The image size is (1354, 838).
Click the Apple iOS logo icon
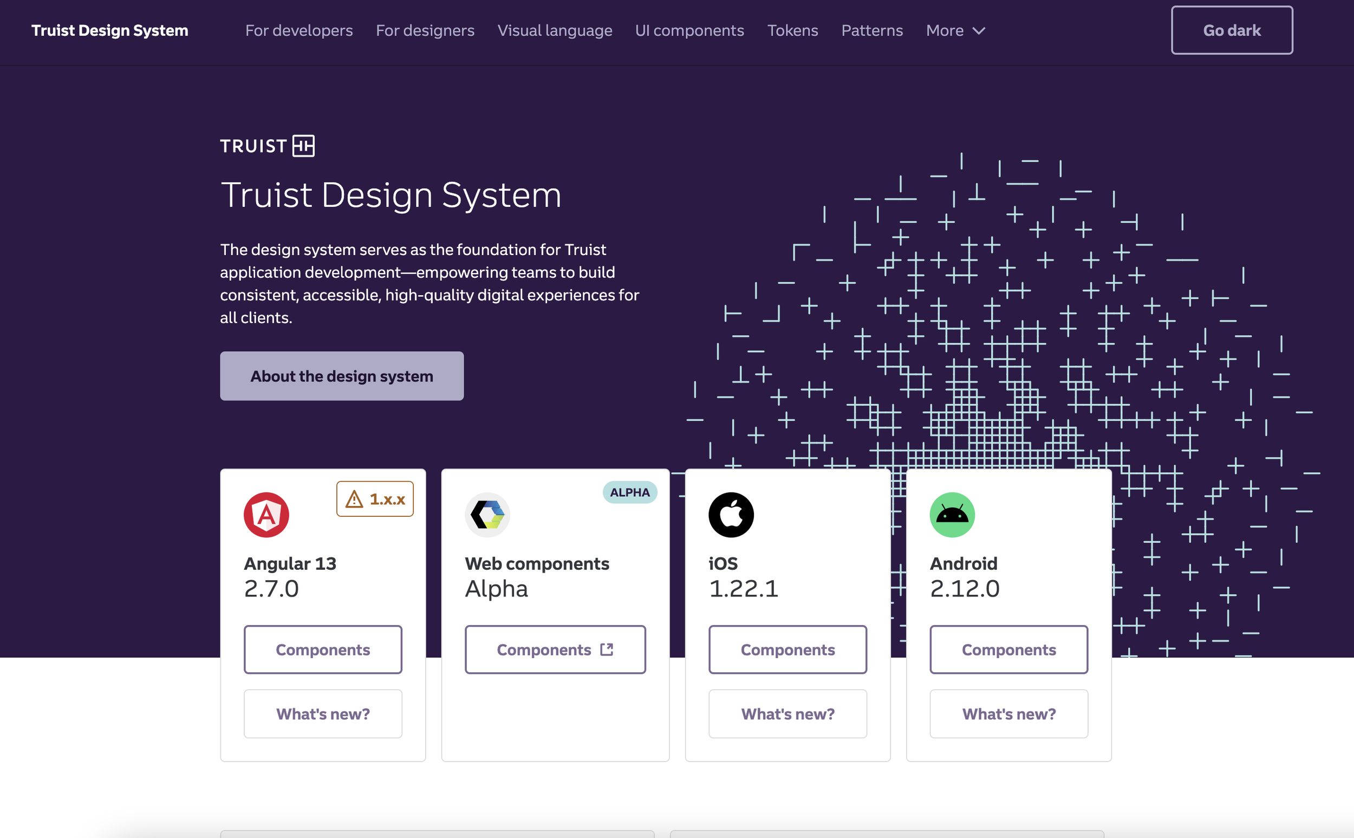[731, 515]
